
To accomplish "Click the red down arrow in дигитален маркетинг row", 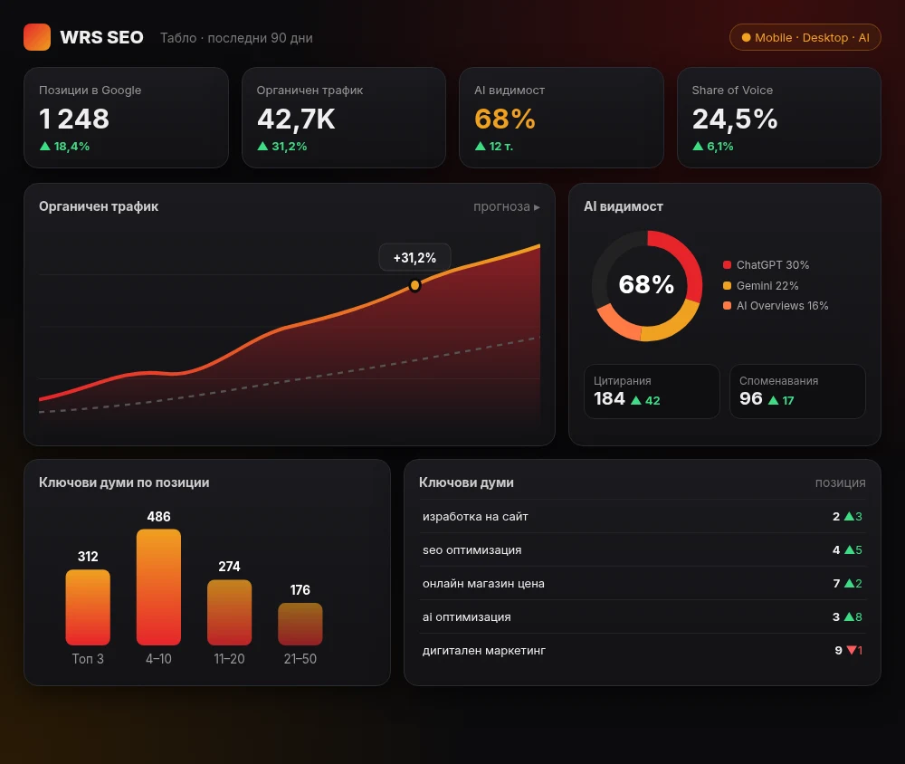I will (x=852, y=650).
